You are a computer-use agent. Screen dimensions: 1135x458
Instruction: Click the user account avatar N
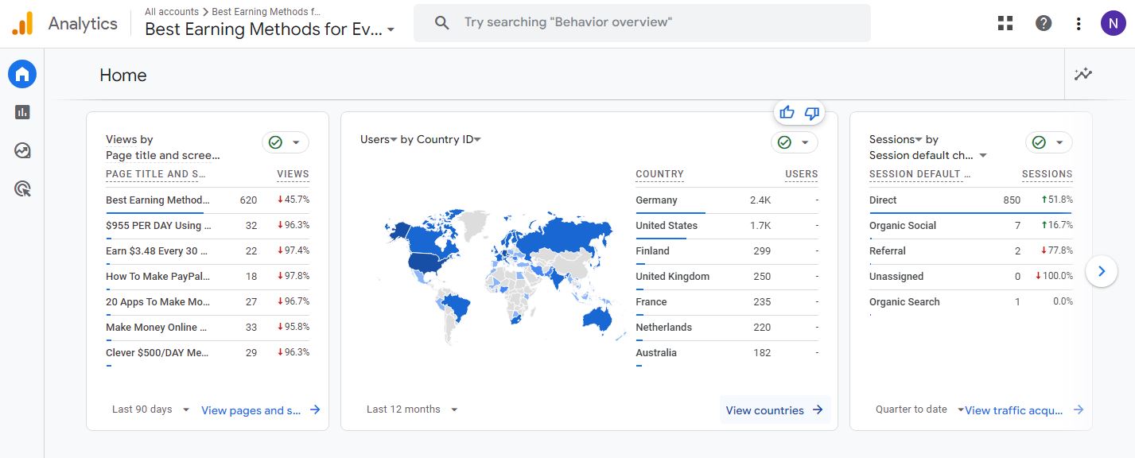[x=1113, y=23]
